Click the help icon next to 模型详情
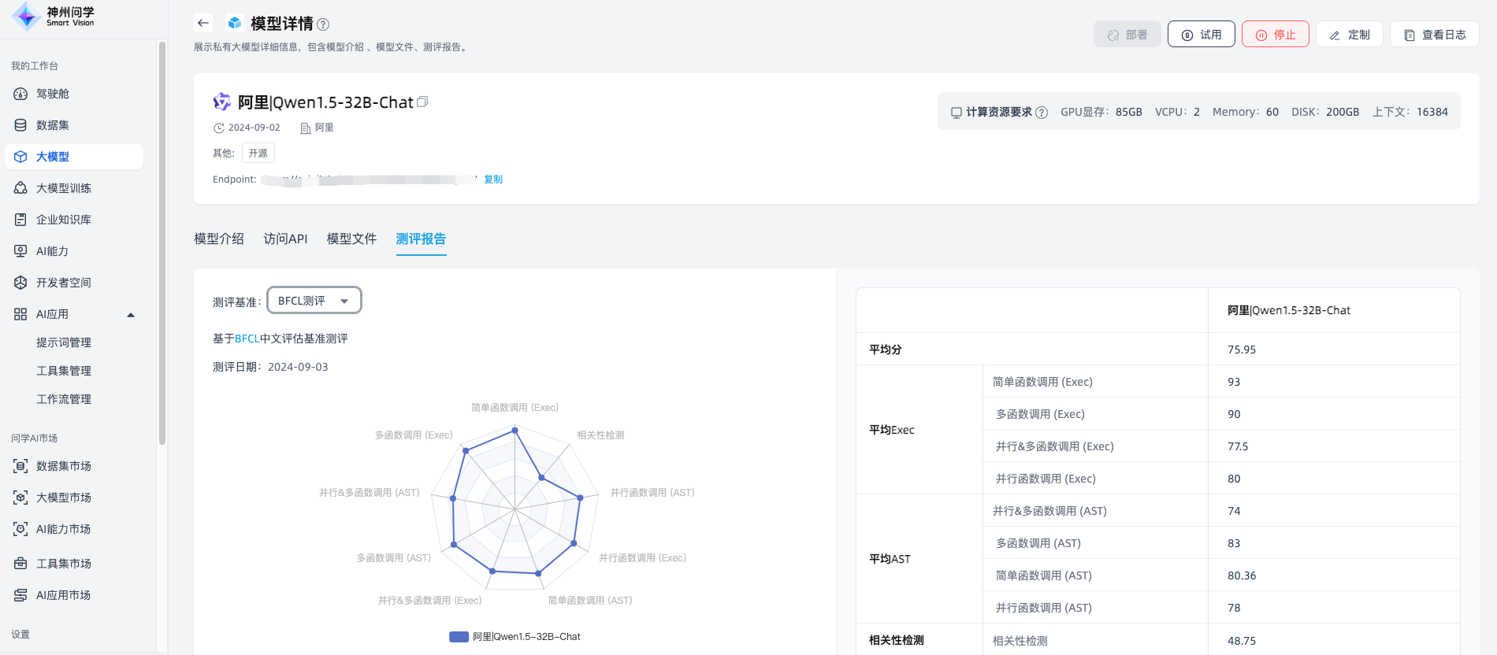The width and height of the screenshot is (1497, 655). (323, 24)
